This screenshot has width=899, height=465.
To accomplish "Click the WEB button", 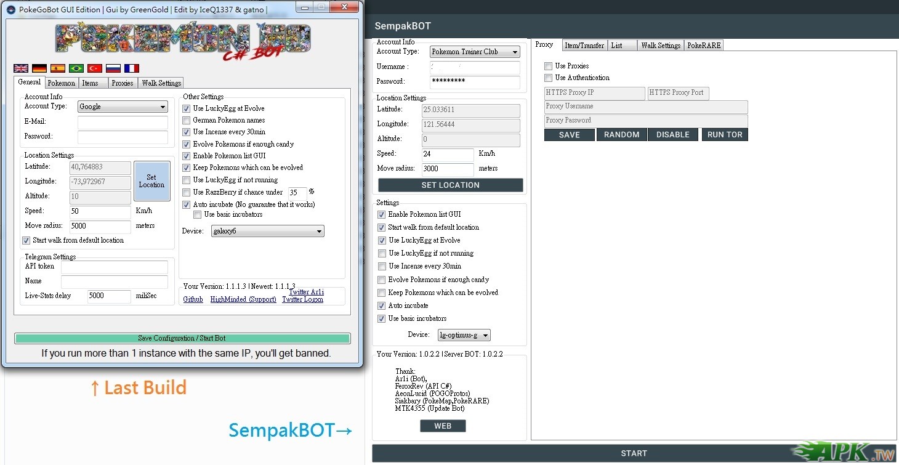I will point(443,426).
